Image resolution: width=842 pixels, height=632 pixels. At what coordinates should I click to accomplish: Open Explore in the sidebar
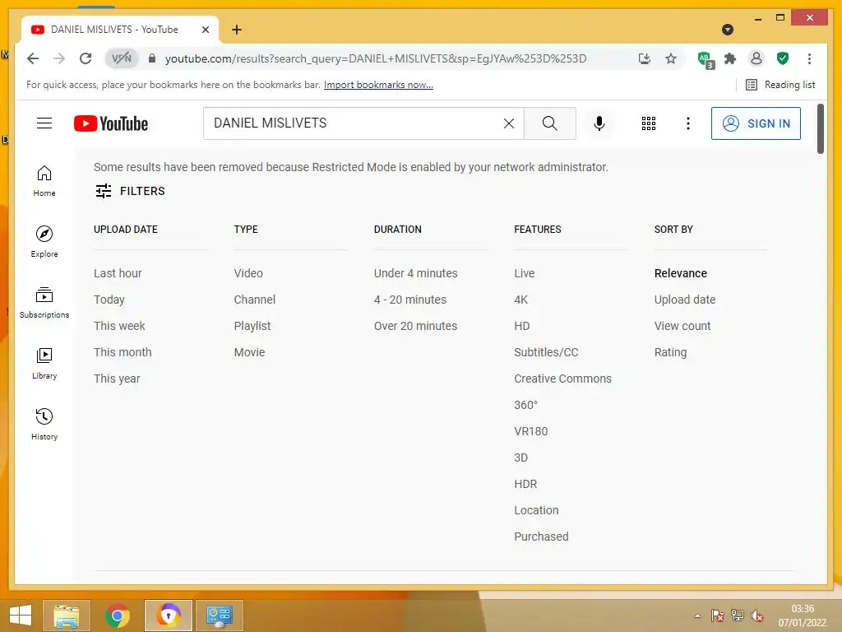tap(44, 242)
